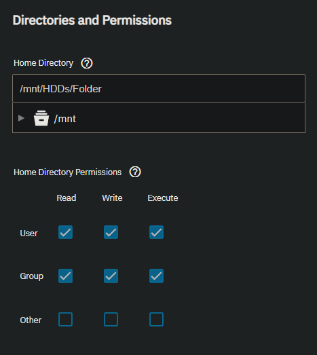This screenshot has height=355, width=317.
Task: Enable Other Read permission
Action: tap(65, 319)
